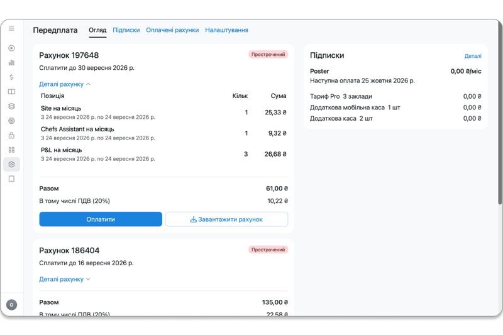Click the 0,00 ₴/міс Poster price
Screen dimensions: 503x335
[x=466, y=71]
